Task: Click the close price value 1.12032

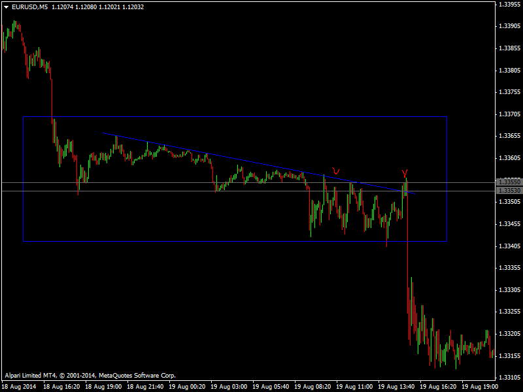Action: pos(133,7)
